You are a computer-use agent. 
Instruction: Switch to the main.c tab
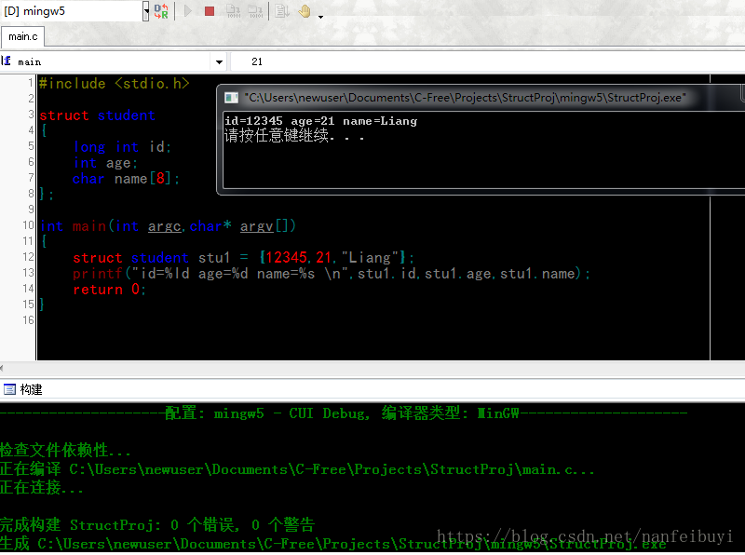coord(22,36)
